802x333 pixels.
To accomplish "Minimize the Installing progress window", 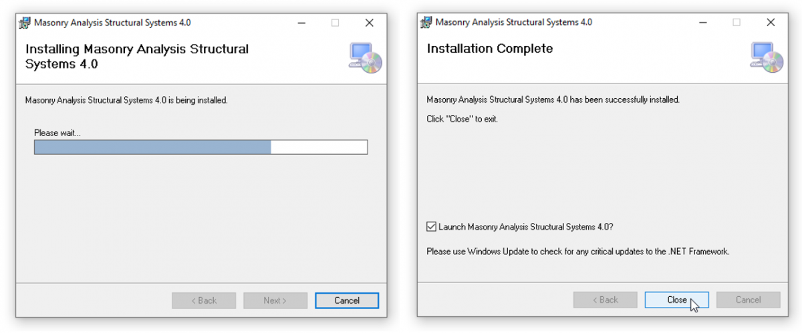I will pos(301,22).
